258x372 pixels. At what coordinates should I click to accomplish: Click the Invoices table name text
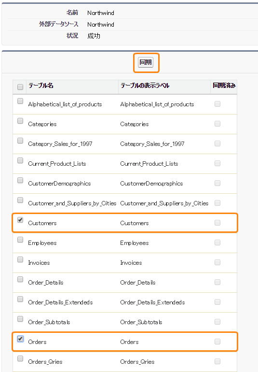[x=39, y=263]
